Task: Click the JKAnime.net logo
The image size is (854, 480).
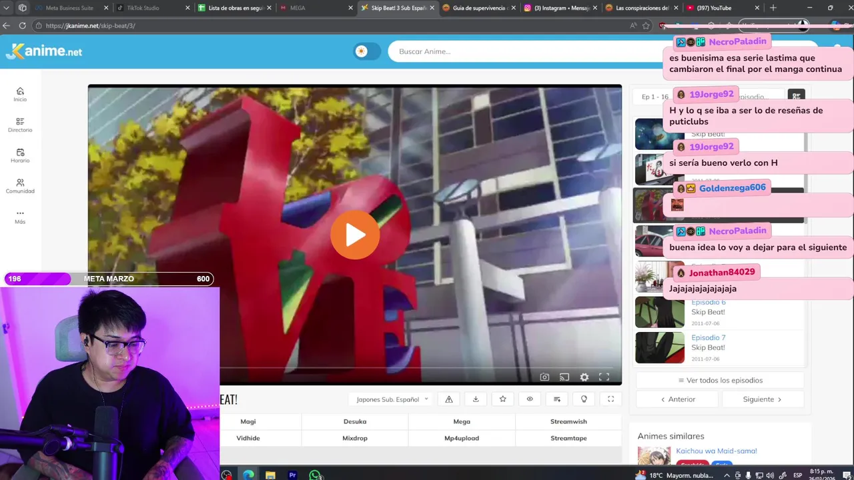Action: (44, 51)
